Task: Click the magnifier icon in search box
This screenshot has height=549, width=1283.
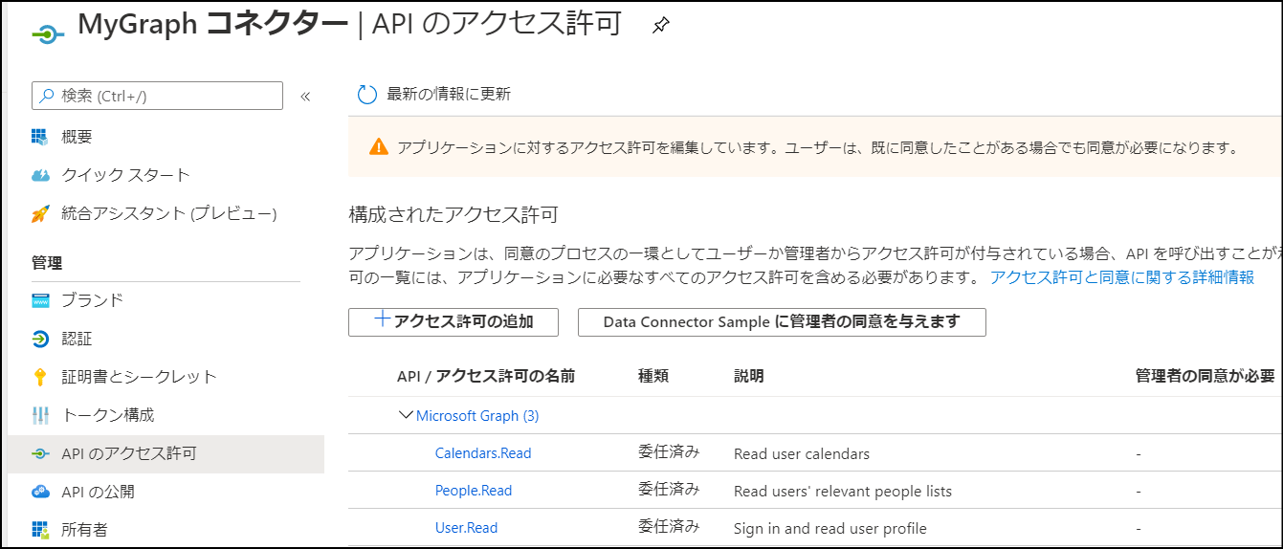Action: (46, 96)
